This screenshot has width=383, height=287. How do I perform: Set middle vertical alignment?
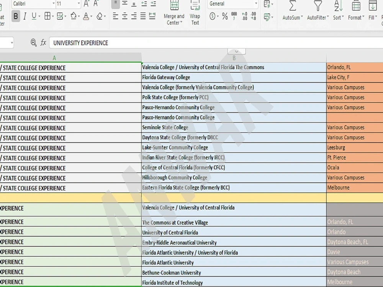click(124, 3)
